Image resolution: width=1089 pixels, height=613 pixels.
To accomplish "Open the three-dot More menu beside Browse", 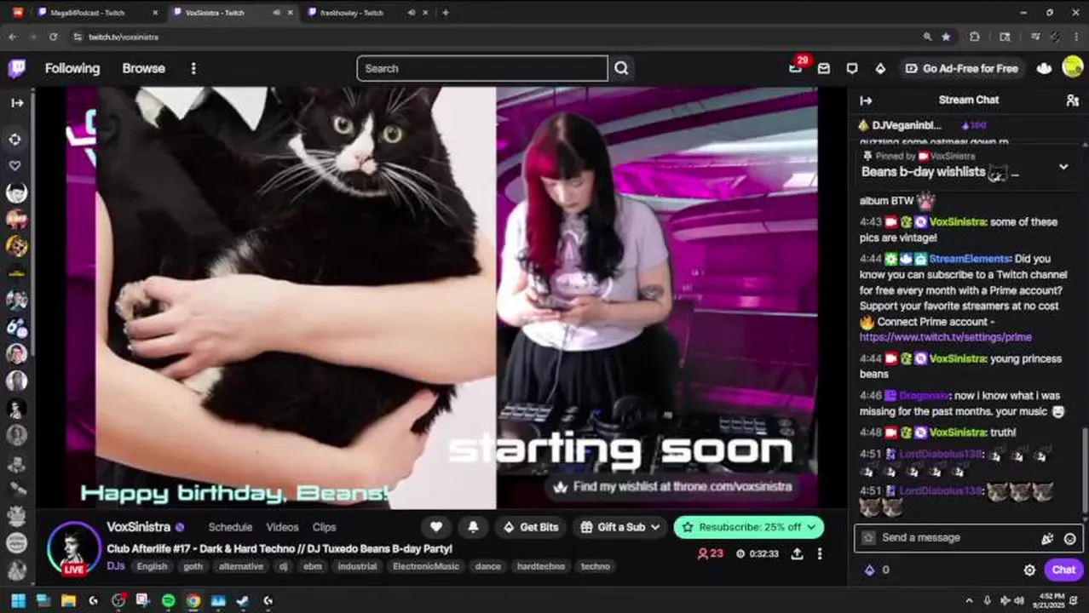I will point(193,68).
